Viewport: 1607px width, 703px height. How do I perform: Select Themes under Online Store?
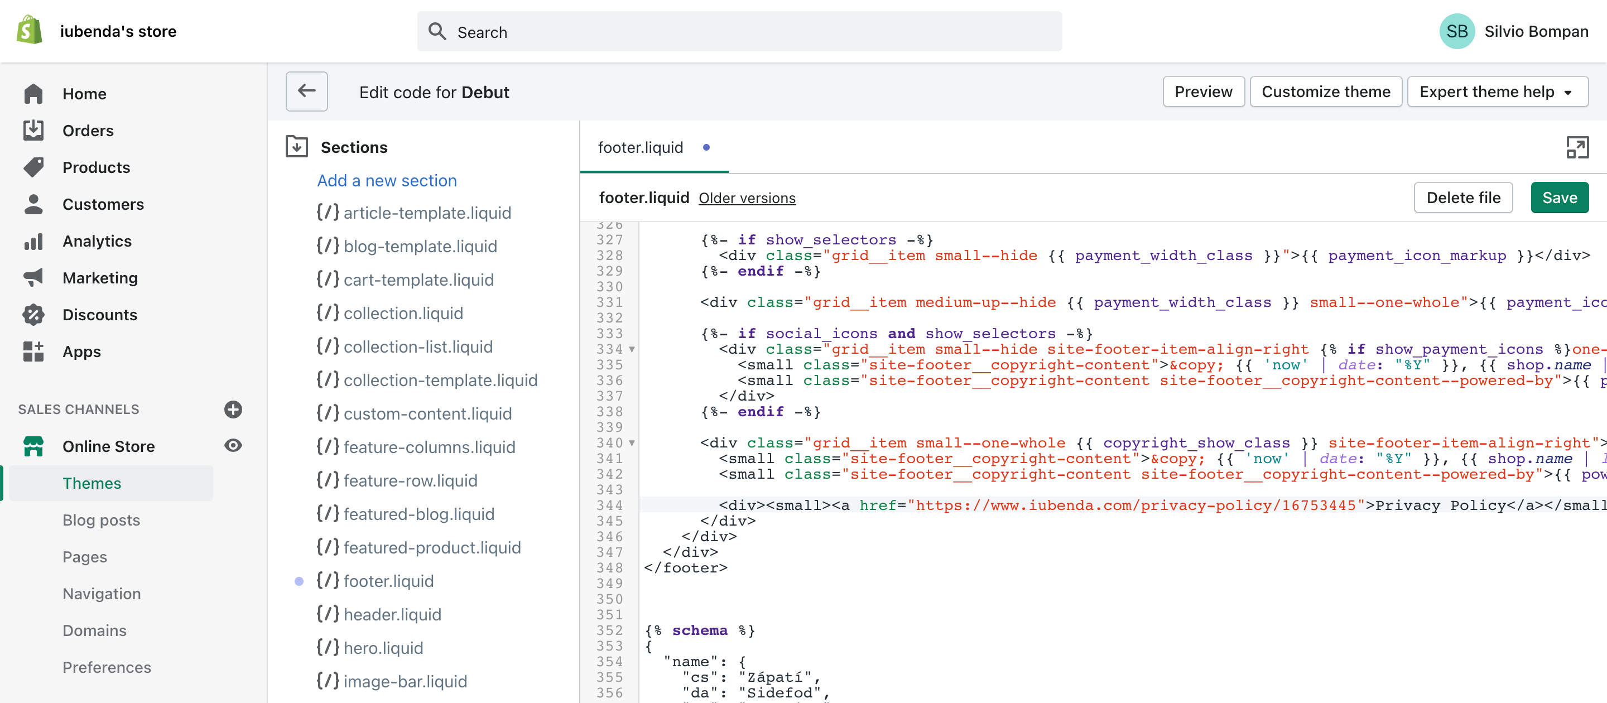pyautogui.click(x=92, y=482)
